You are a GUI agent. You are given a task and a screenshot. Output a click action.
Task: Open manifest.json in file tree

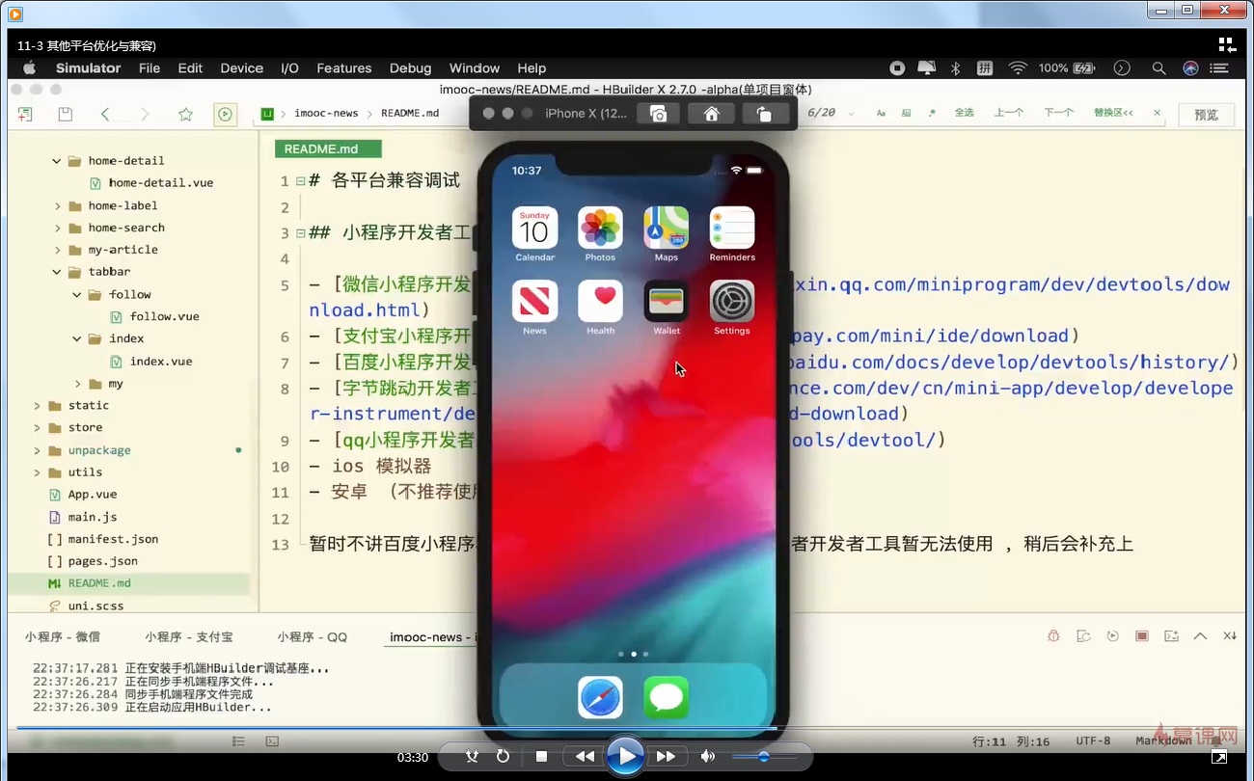pos(113,539)
